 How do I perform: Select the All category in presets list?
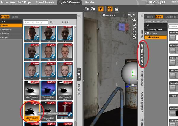[x=11, y=21]
